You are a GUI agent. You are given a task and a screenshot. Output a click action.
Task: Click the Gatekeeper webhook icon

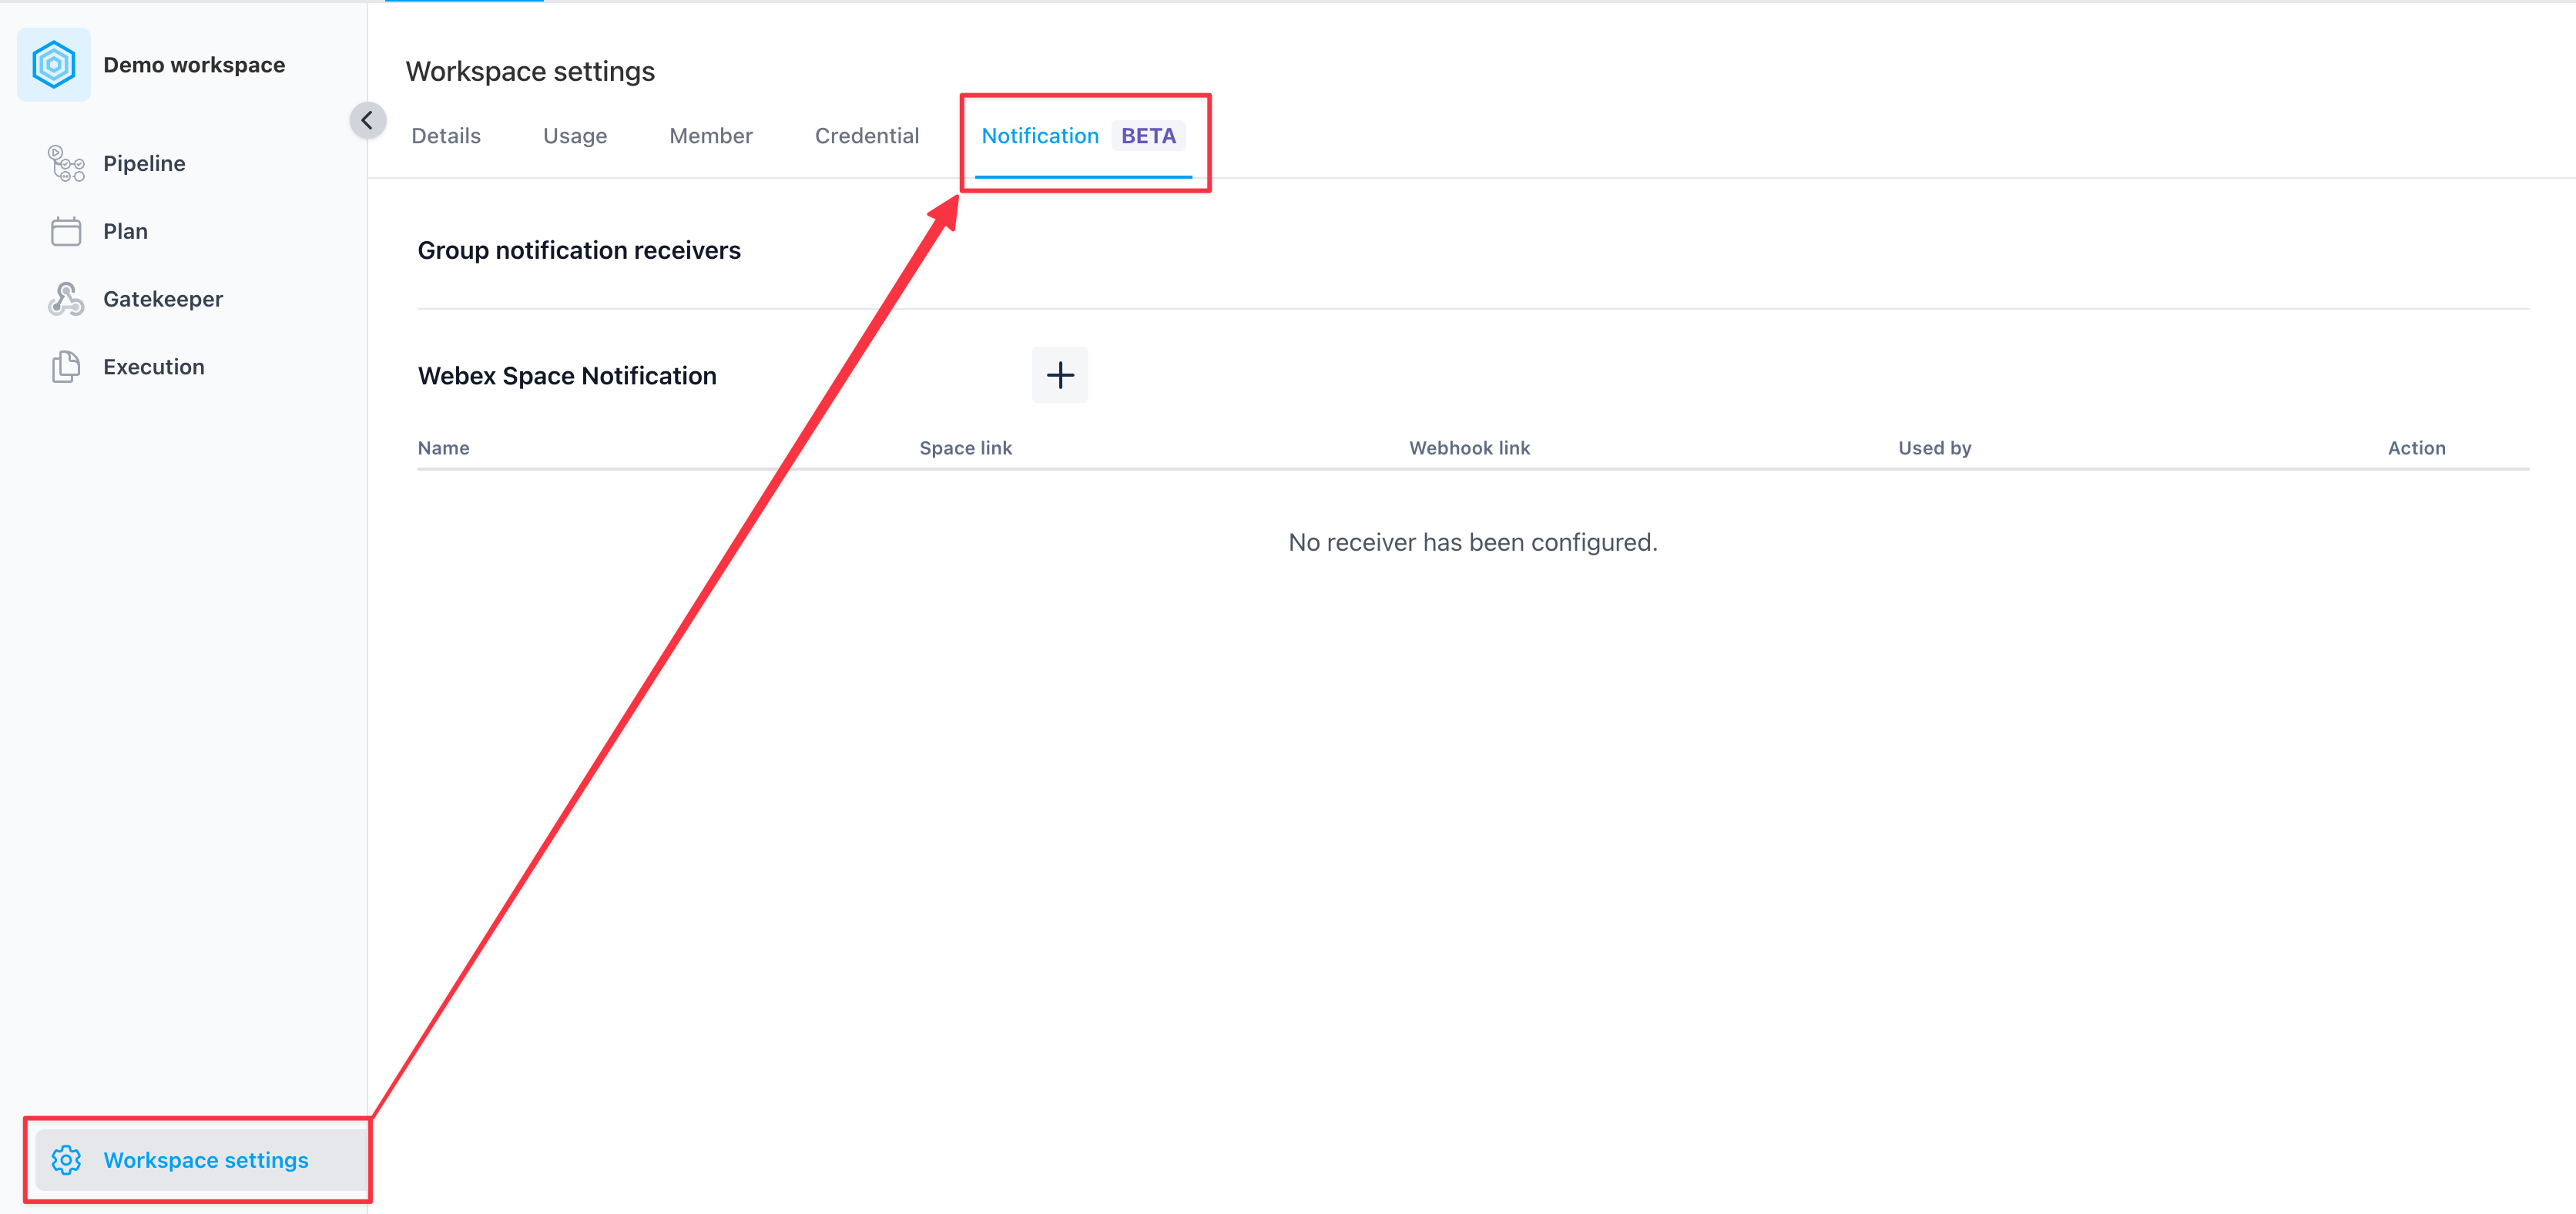66,299
